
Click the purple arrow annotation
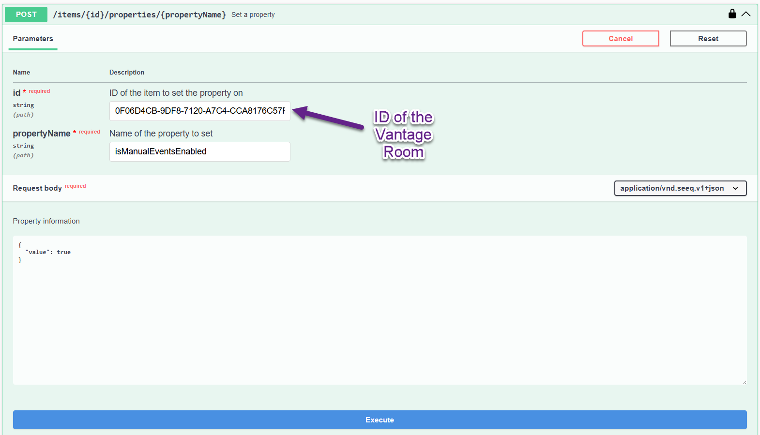[x=328, y=119]
